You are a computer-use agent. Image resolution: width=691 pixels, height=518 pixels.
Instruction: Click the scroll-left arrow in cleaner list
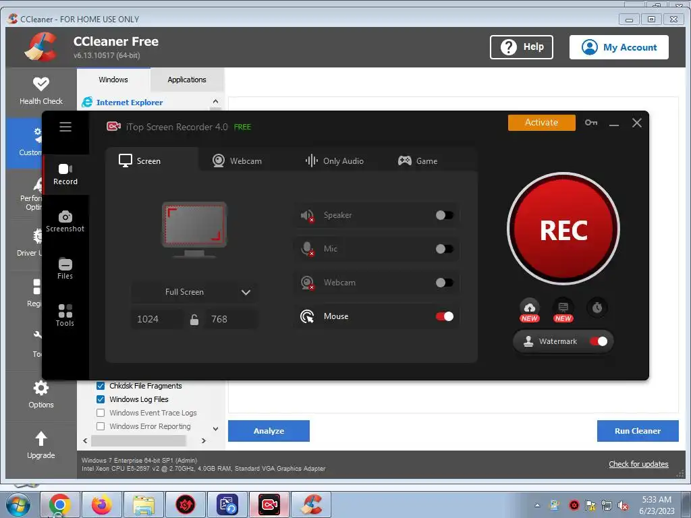(85, 440)
